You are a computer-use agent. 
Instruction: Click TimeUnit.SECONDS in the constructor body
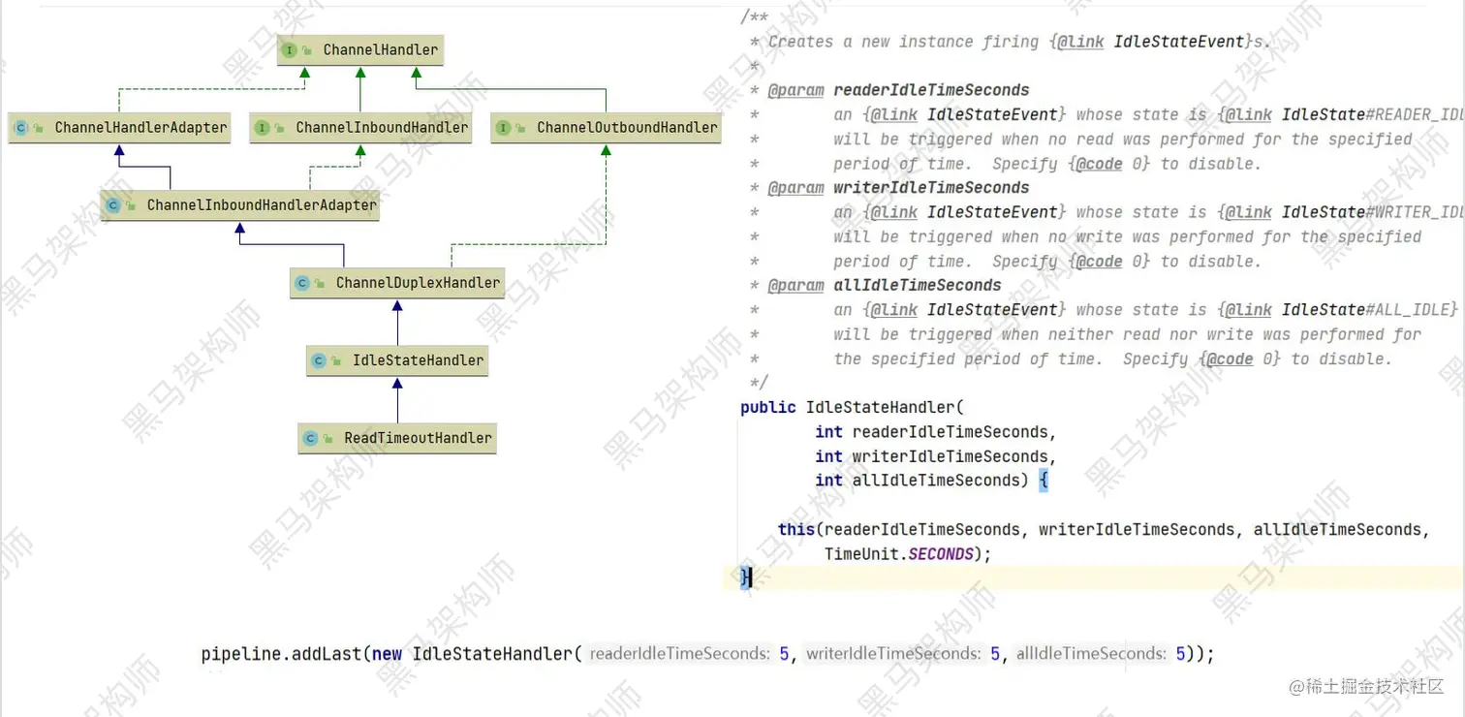899,554
